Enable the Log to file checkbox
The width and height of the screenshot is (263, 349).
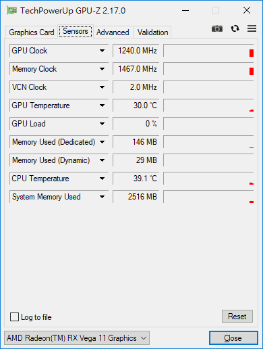[14, 317]
